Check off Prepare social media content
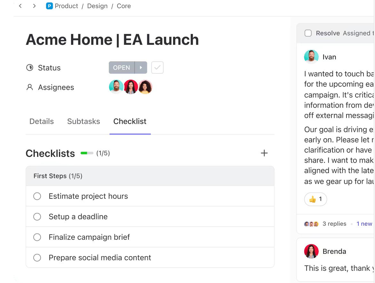This screenshot has width=375, height=283. [x=37, y=258]
